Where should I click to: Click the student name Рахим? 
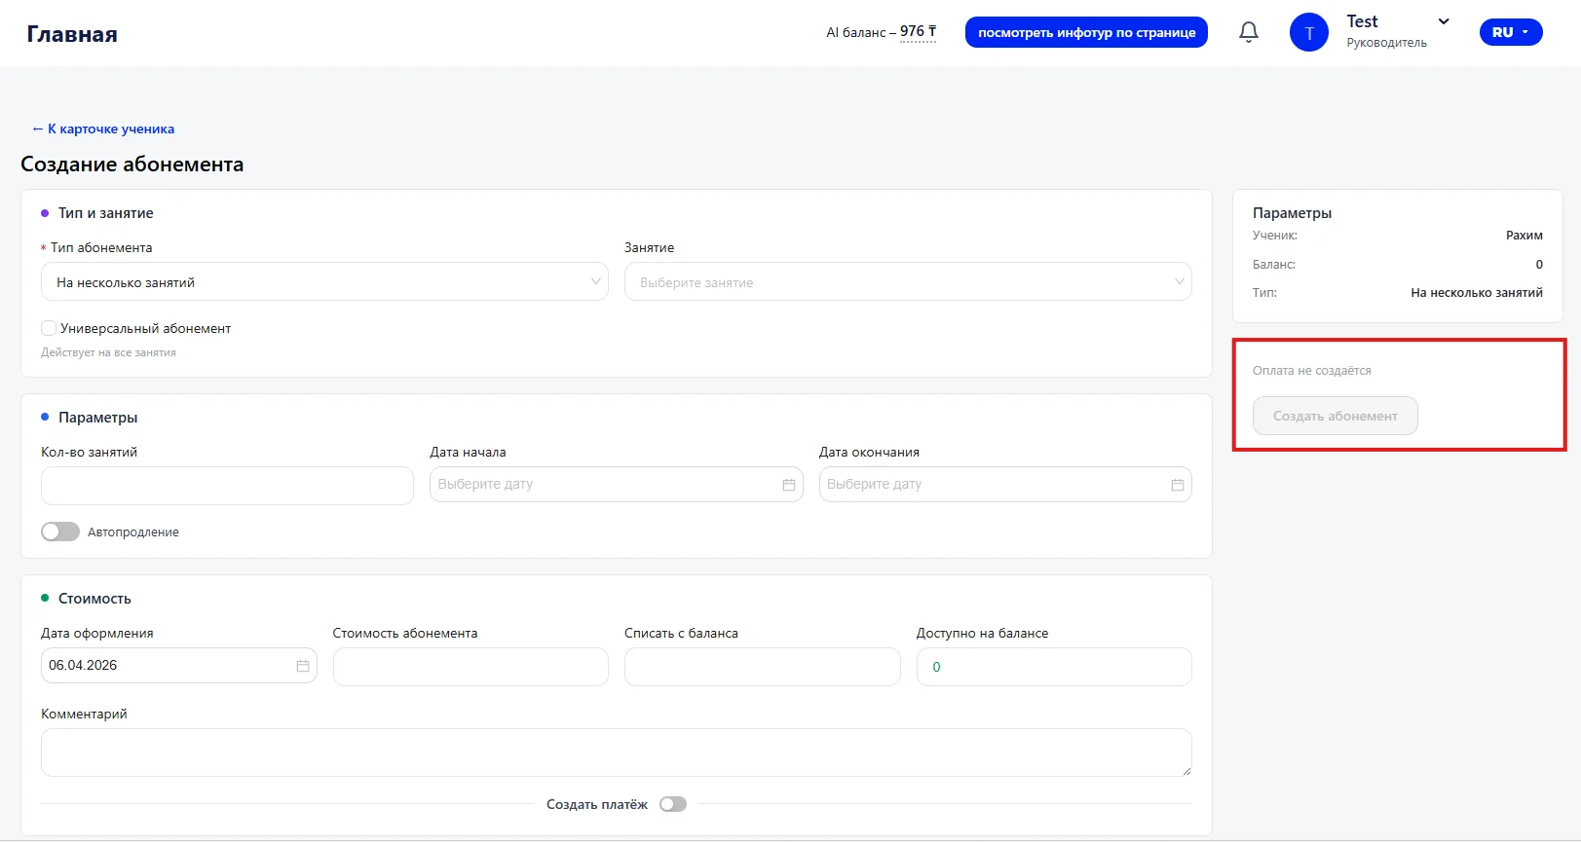[1525, 235]
